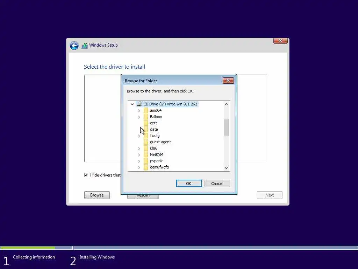This screenshot has height=269, width=358.
Task: Click the pvpanic folder icon
Action: tap(146, 161)
